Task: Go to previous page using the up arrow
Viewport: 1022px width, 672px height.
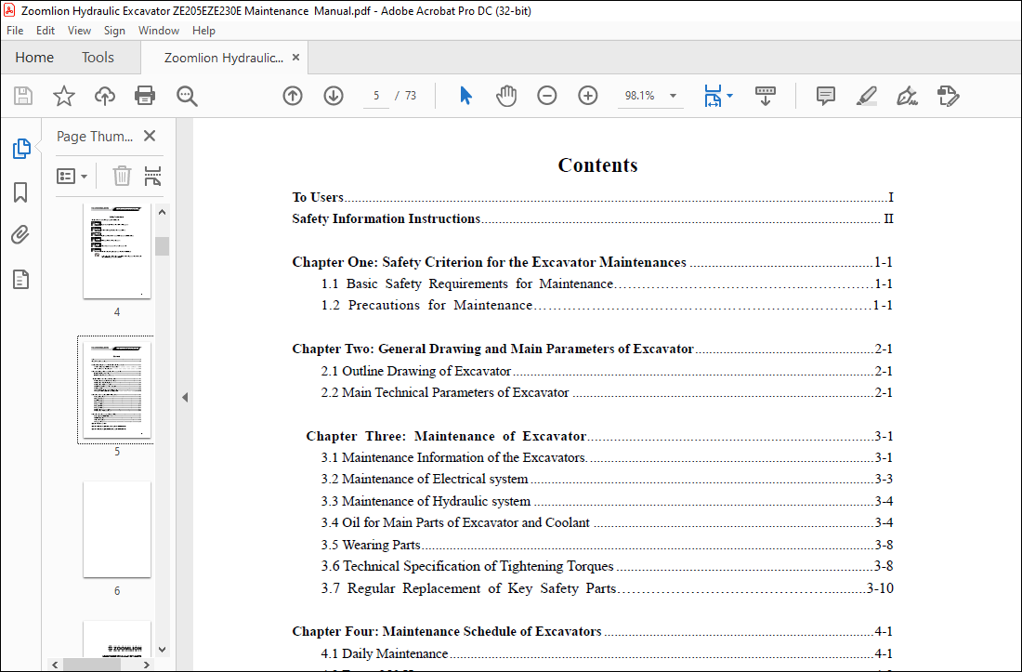Action: click(x=293, y=96)
